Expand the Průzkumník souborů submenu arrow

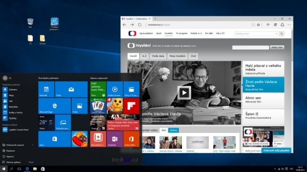(x=33, y=145)
